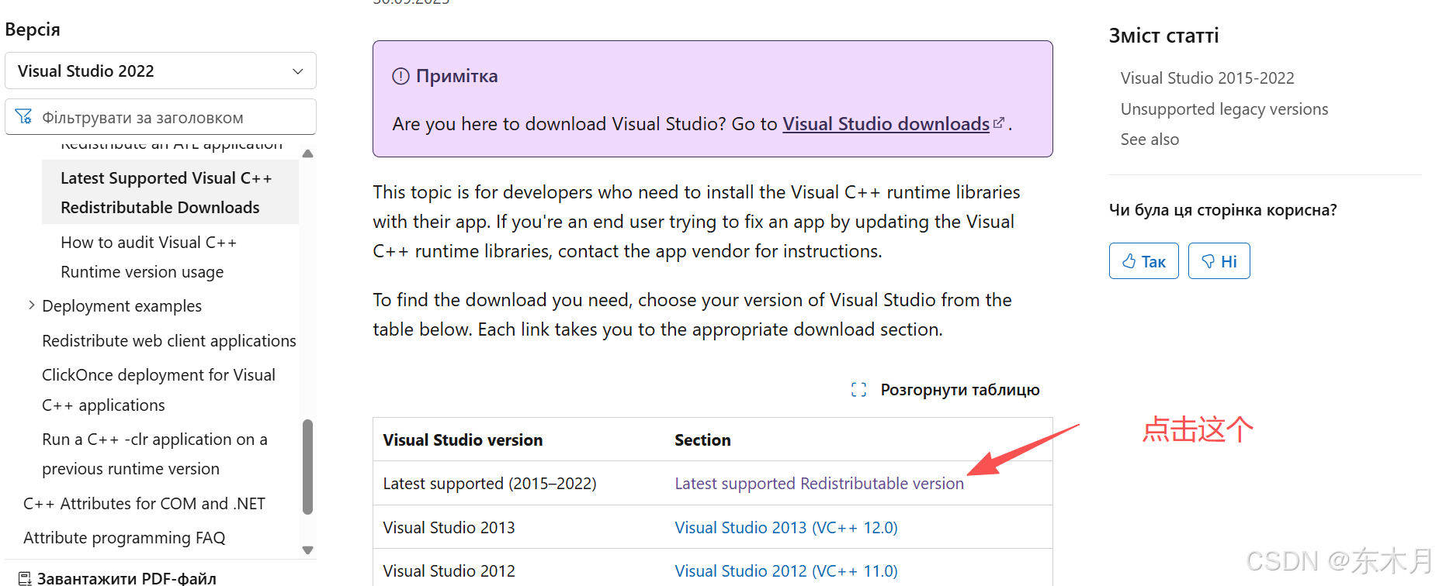Click the thumbs up icon
Screen dimensions: 1439x586
point(1129,261)
